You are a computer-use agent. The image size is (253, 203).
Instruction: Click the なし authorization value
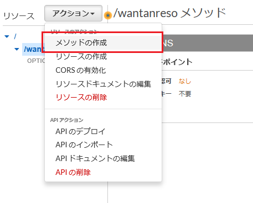point(185,81)
